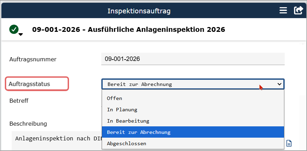Select highlighted "Bereit zur Abrechnung" option
The height and width of the screenshot is (151, 307).
[x=193, y=132]
